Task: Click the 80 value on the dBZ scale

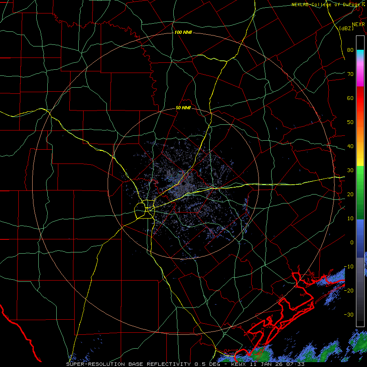Action: point(350,50)
